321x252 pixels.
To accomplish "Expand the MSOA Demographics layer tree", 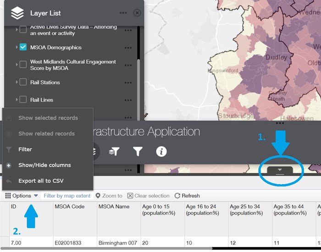I will [17, 47].
